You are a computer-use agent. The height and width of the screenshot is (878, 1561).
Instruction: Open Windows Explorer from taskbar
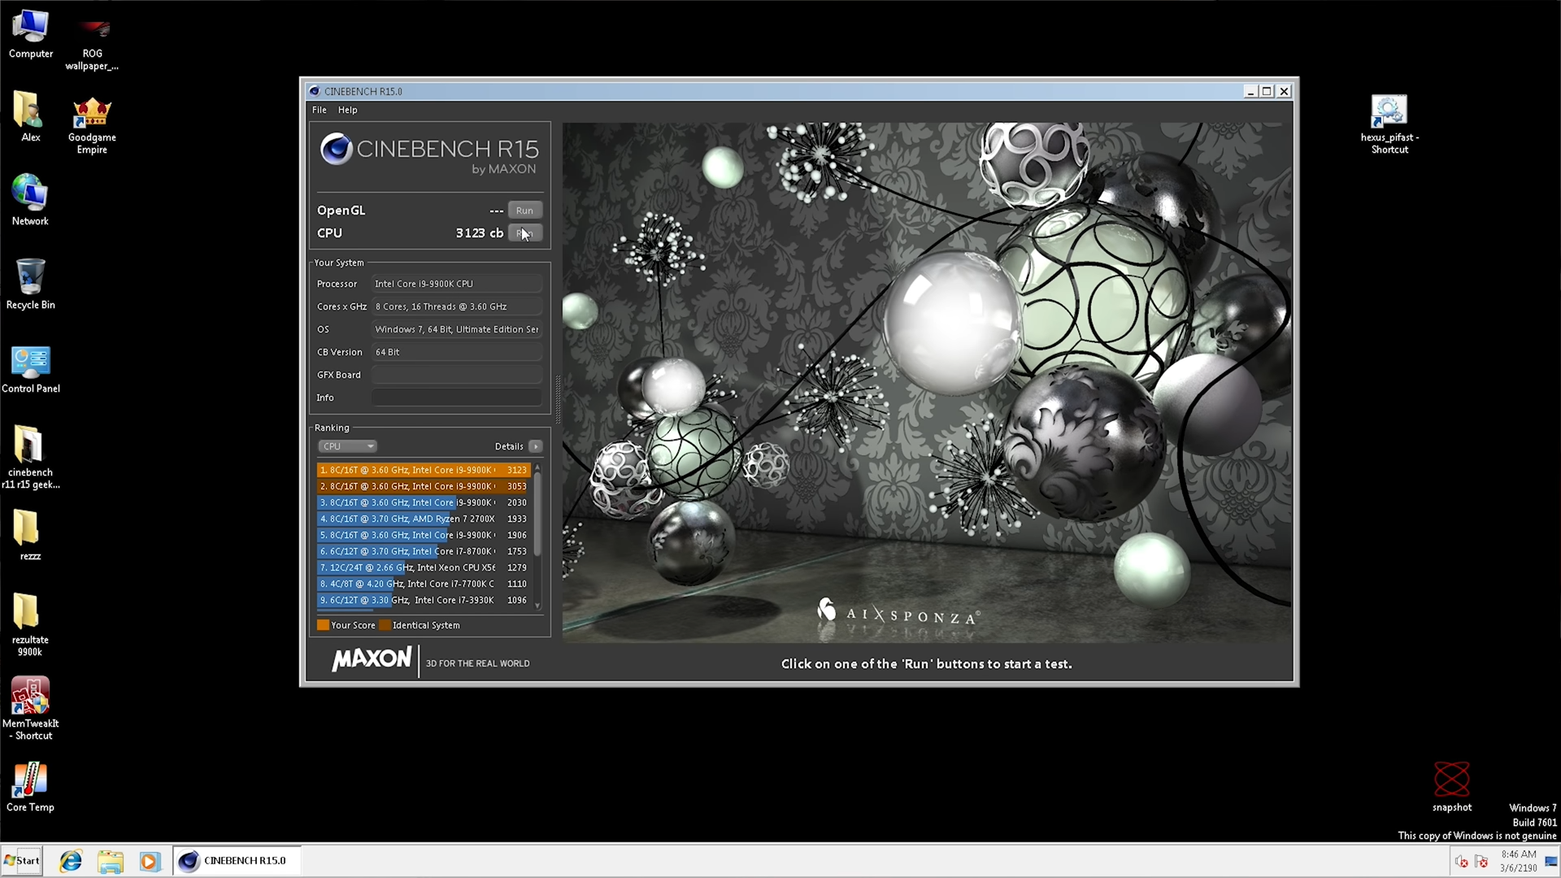pos(110,861)
